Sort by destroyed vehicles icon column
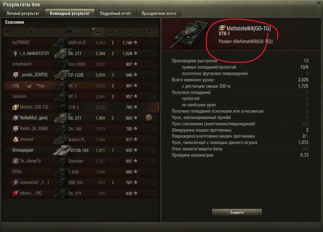This screenshot has height=232, width=323. (113, 32)
